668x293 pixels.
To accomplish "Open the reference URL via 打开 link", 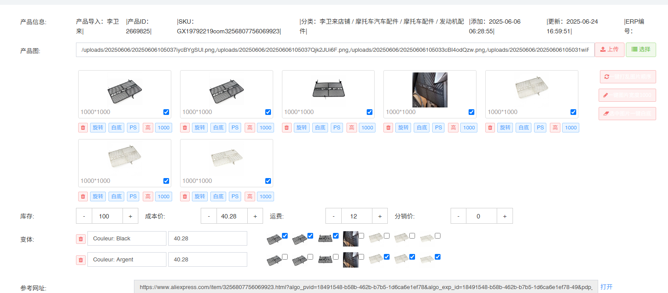I will pos(606,287).
